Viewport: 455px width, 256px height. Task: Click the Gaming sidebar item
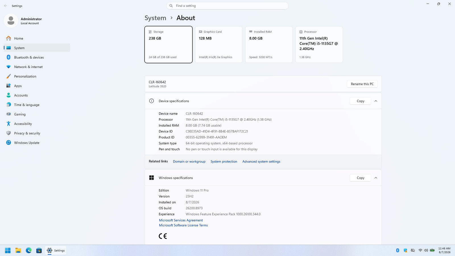pyautogui.click(x=37, y=114)
